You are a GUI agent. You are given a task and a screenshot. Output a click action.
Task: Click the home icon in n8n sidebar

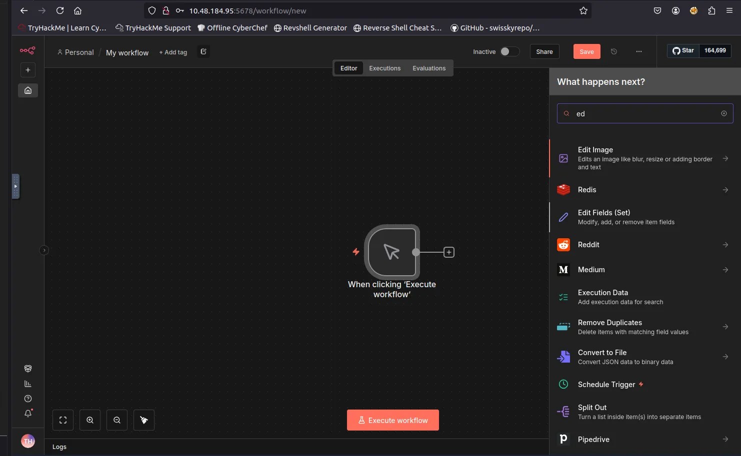click(28, 90)
